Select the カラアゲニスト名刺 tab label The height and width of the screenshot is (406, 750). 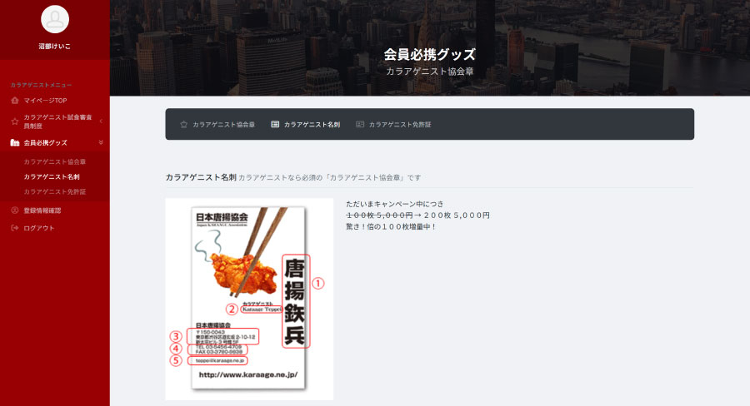[312, 125]
